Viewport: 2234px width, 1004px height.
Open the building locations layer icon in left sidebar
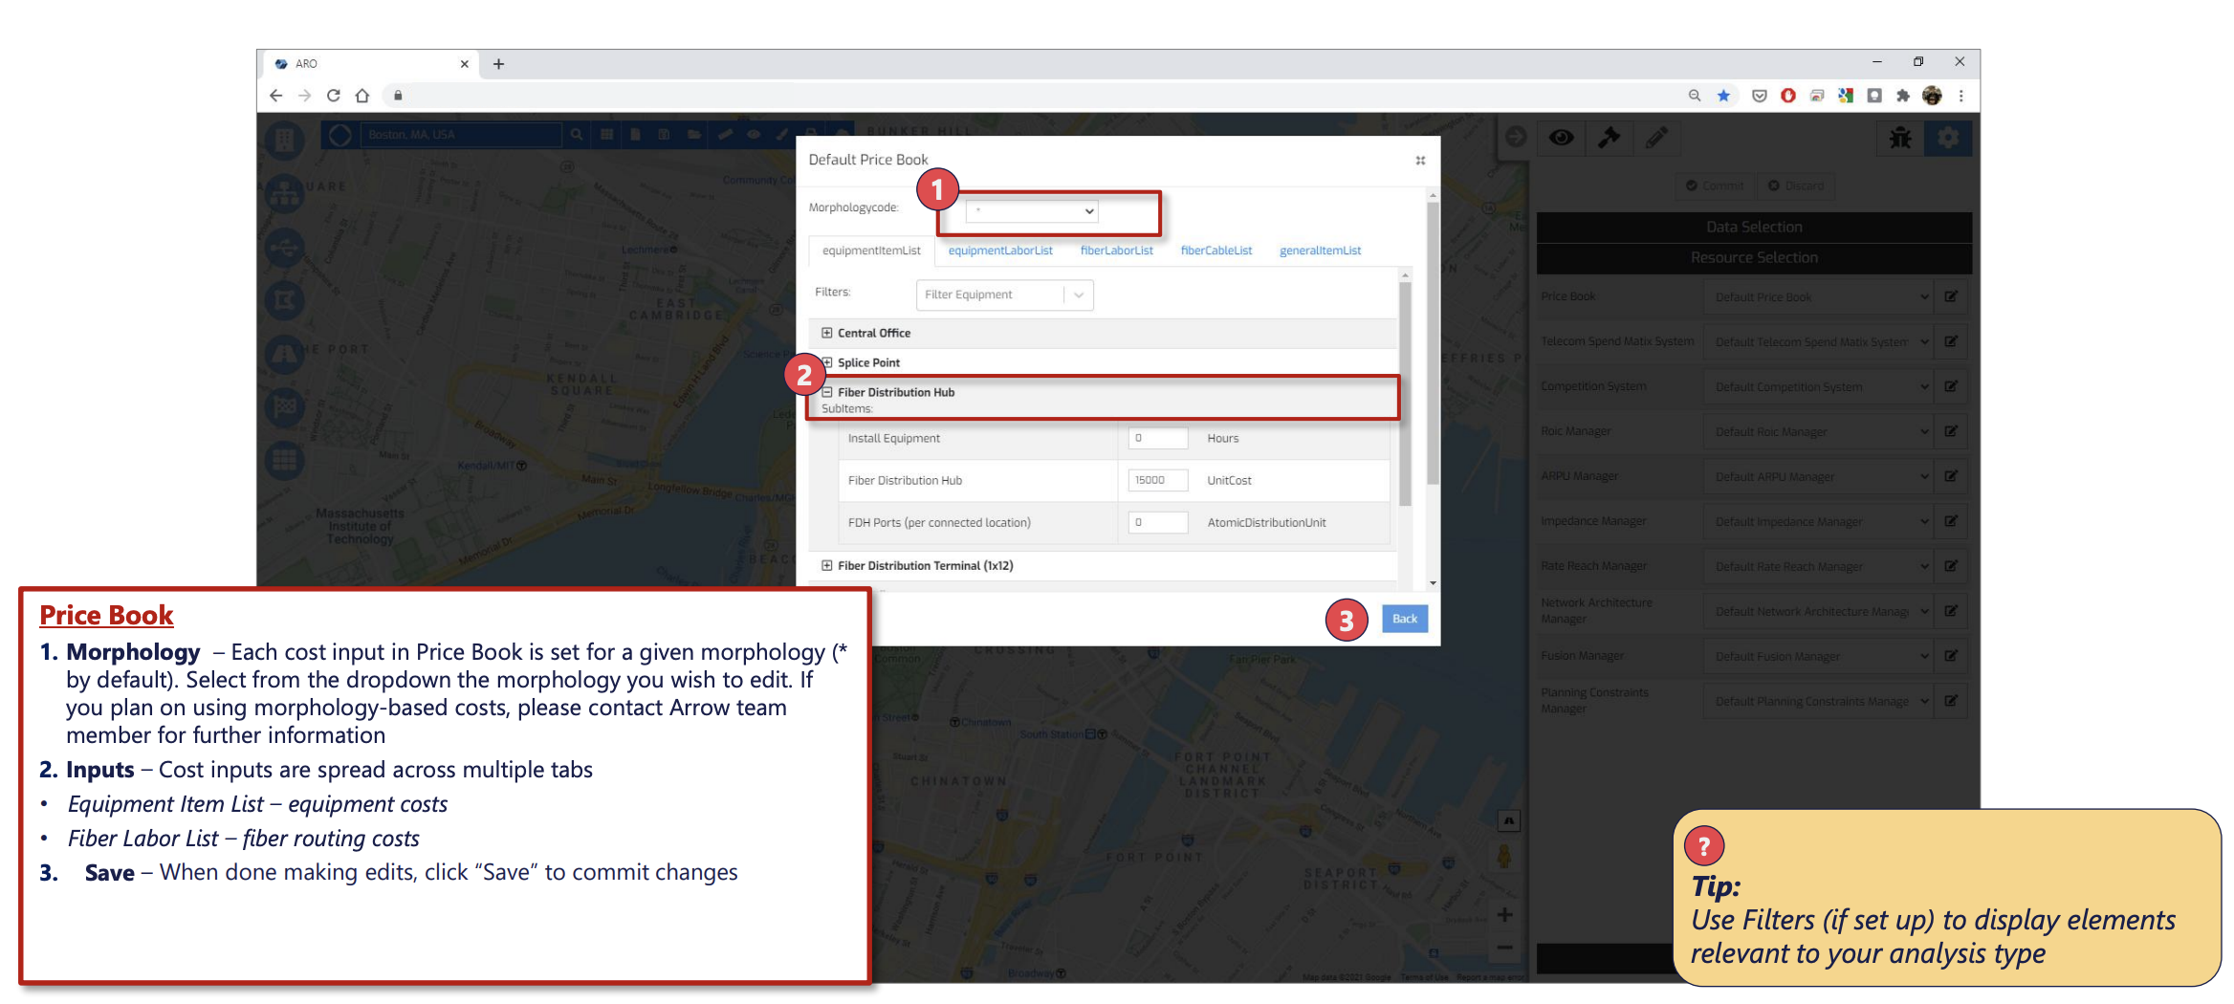(x=285, y=142)
